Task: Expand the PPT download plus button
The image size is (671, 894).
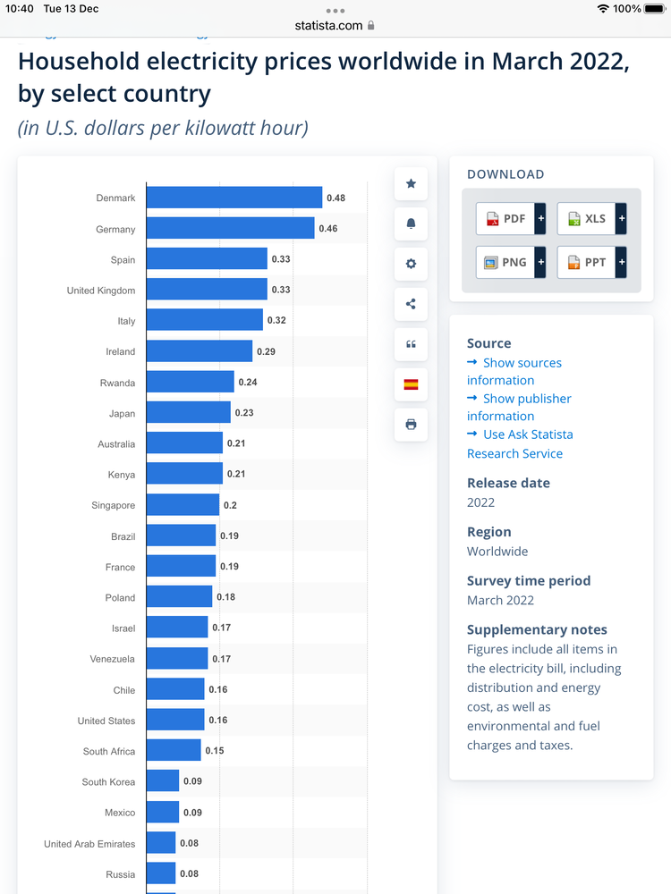Action: point(621,262)
